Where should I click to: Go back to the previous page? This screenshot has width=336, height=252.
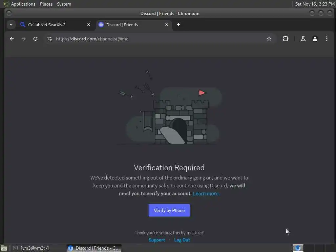(x=12, y=39)
